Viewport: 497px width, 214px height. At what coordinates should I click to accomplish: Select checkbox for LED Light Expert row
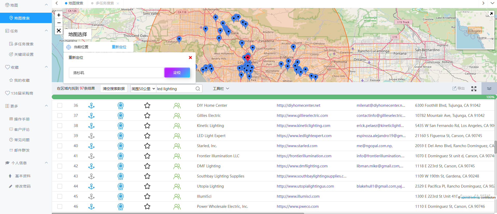pyautogui.click(x=60, y=136)
